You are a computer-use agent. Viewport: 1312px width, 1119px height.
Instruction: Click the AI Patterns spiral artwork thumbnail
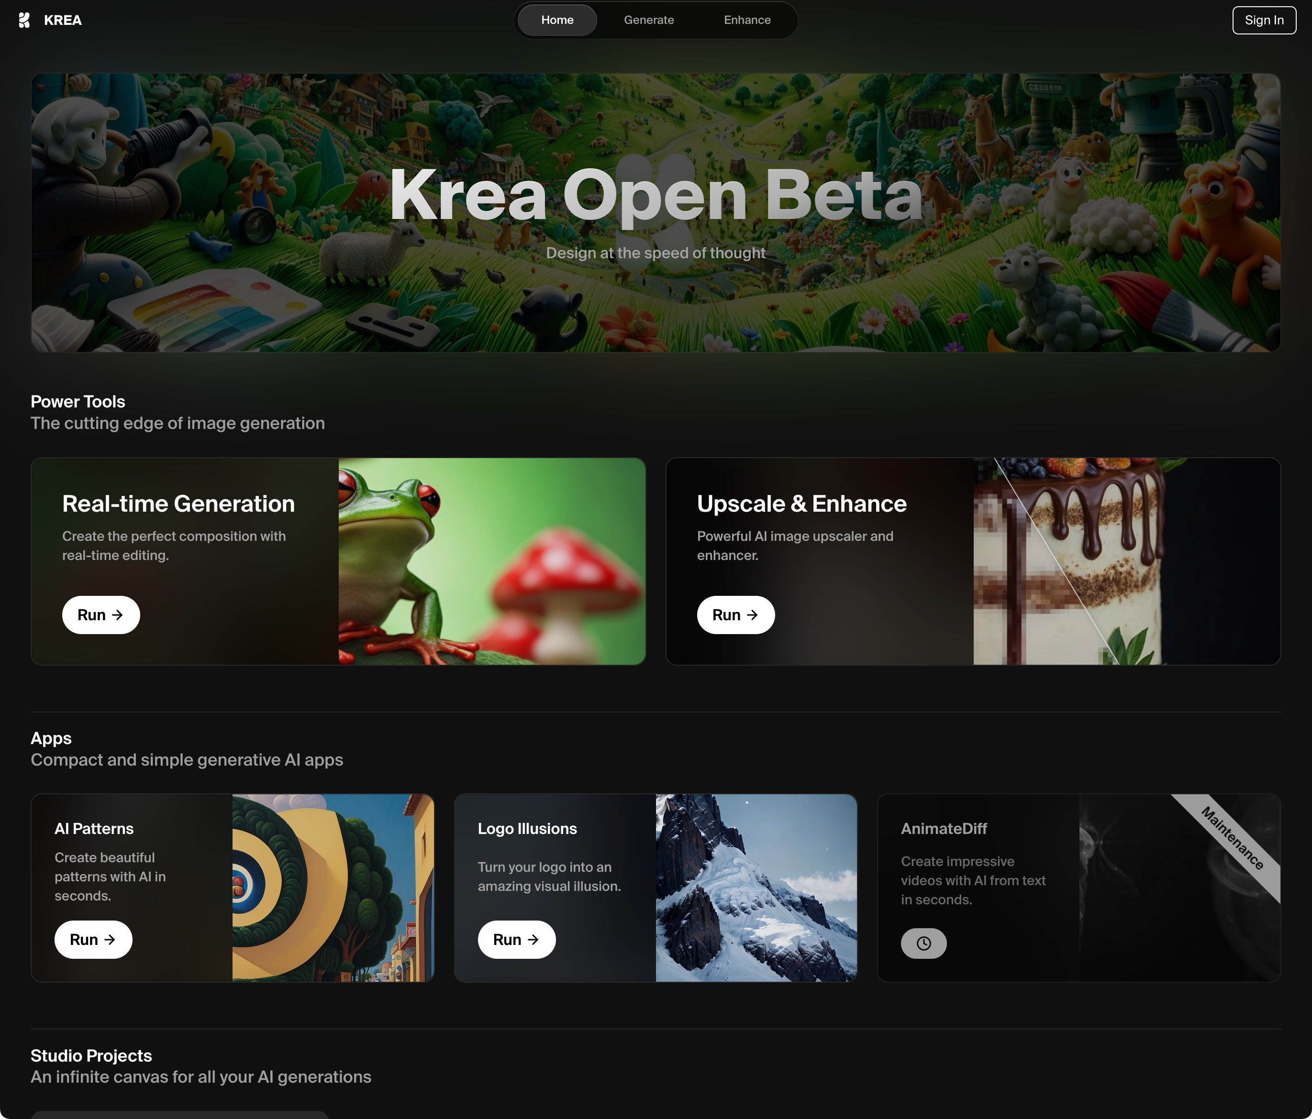click(x=333, y=888)
